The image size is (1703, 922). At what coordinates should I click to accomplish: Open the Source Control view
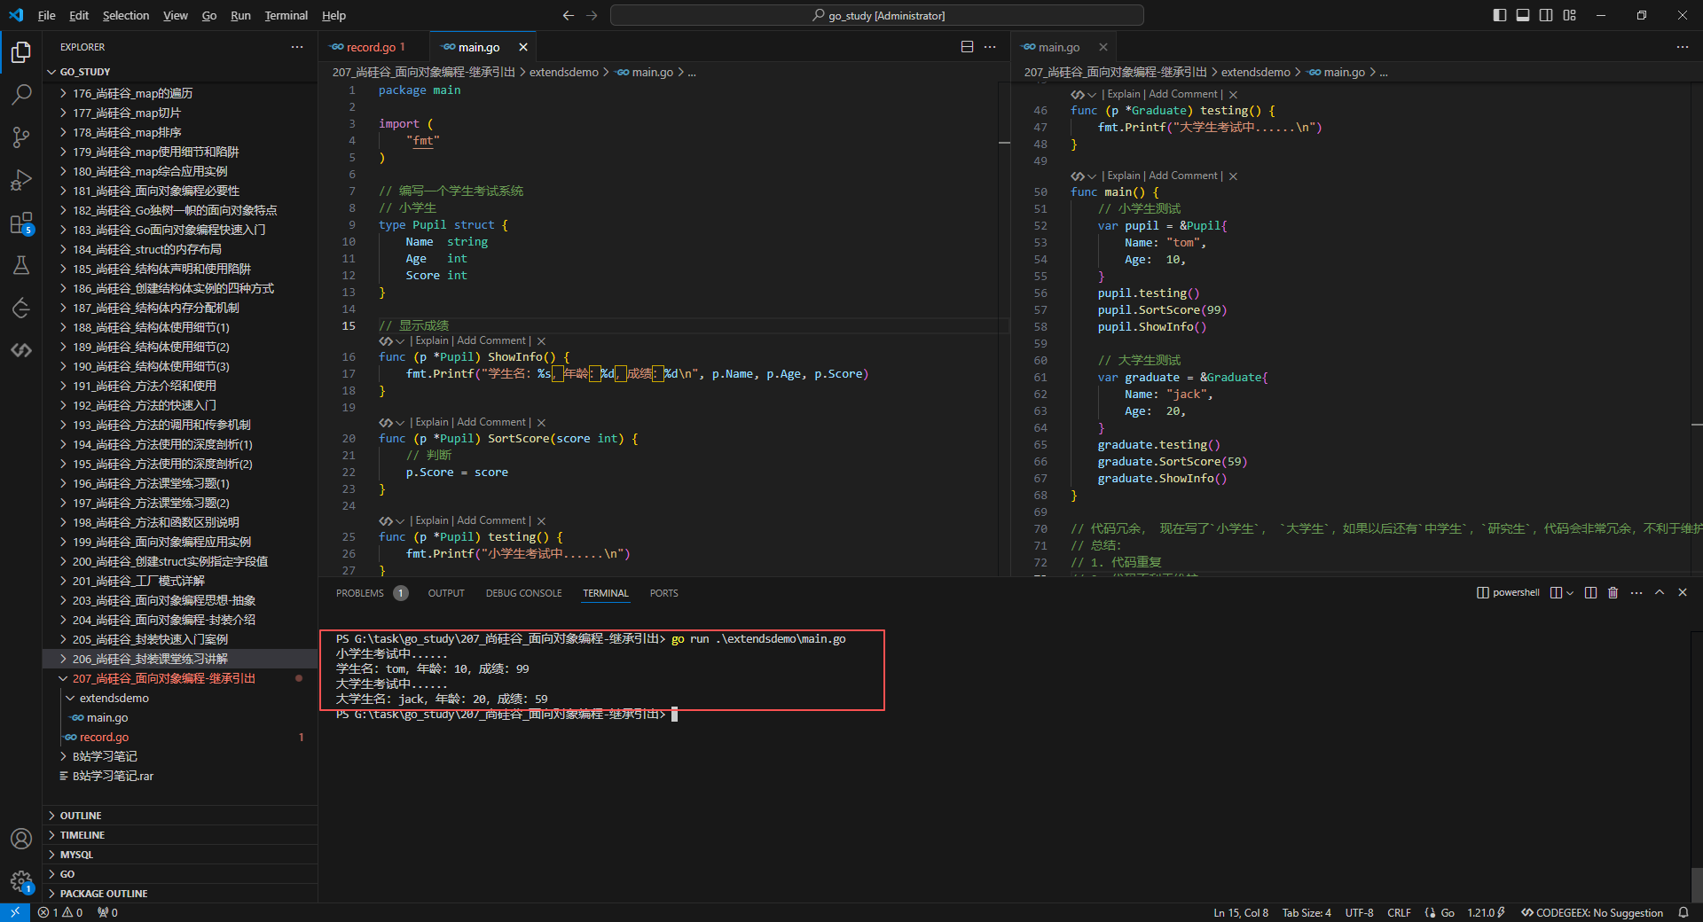21,137
